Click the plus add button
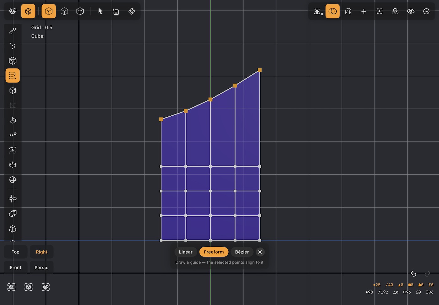The image size is (439, 305). click(364, 11)
